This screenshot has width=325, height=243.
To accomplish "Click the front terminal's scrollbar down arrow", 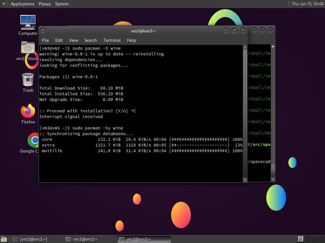I will coord(245,180).
